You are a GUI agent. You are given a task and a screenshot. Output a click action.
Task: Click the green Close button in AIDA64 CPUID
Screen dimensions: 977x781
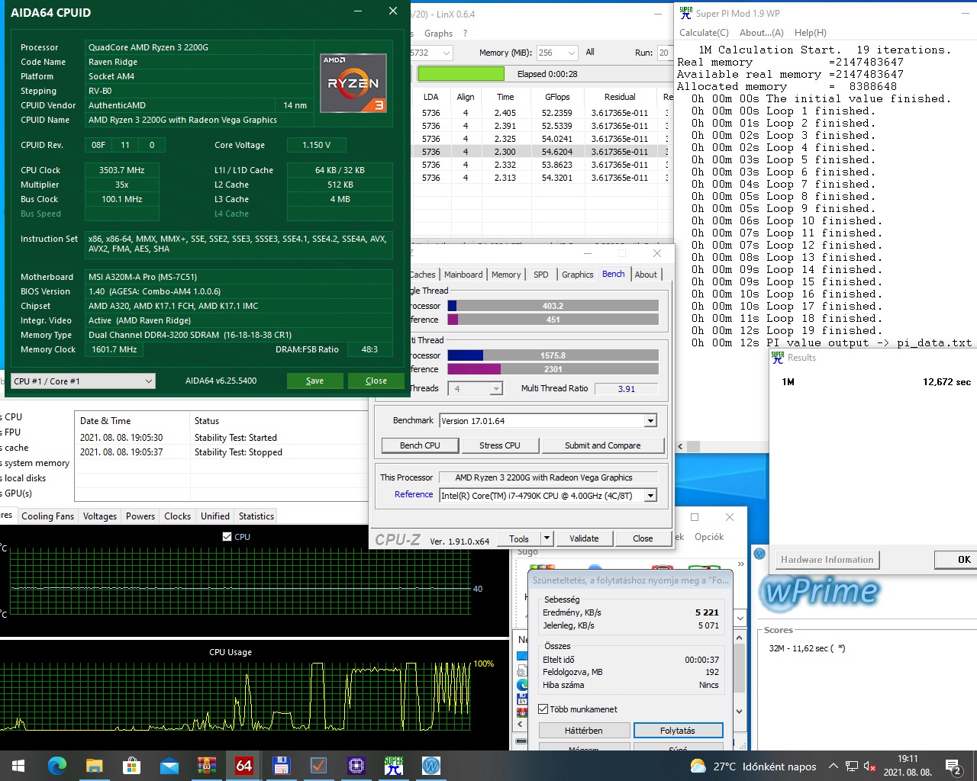tap(376, 381)
